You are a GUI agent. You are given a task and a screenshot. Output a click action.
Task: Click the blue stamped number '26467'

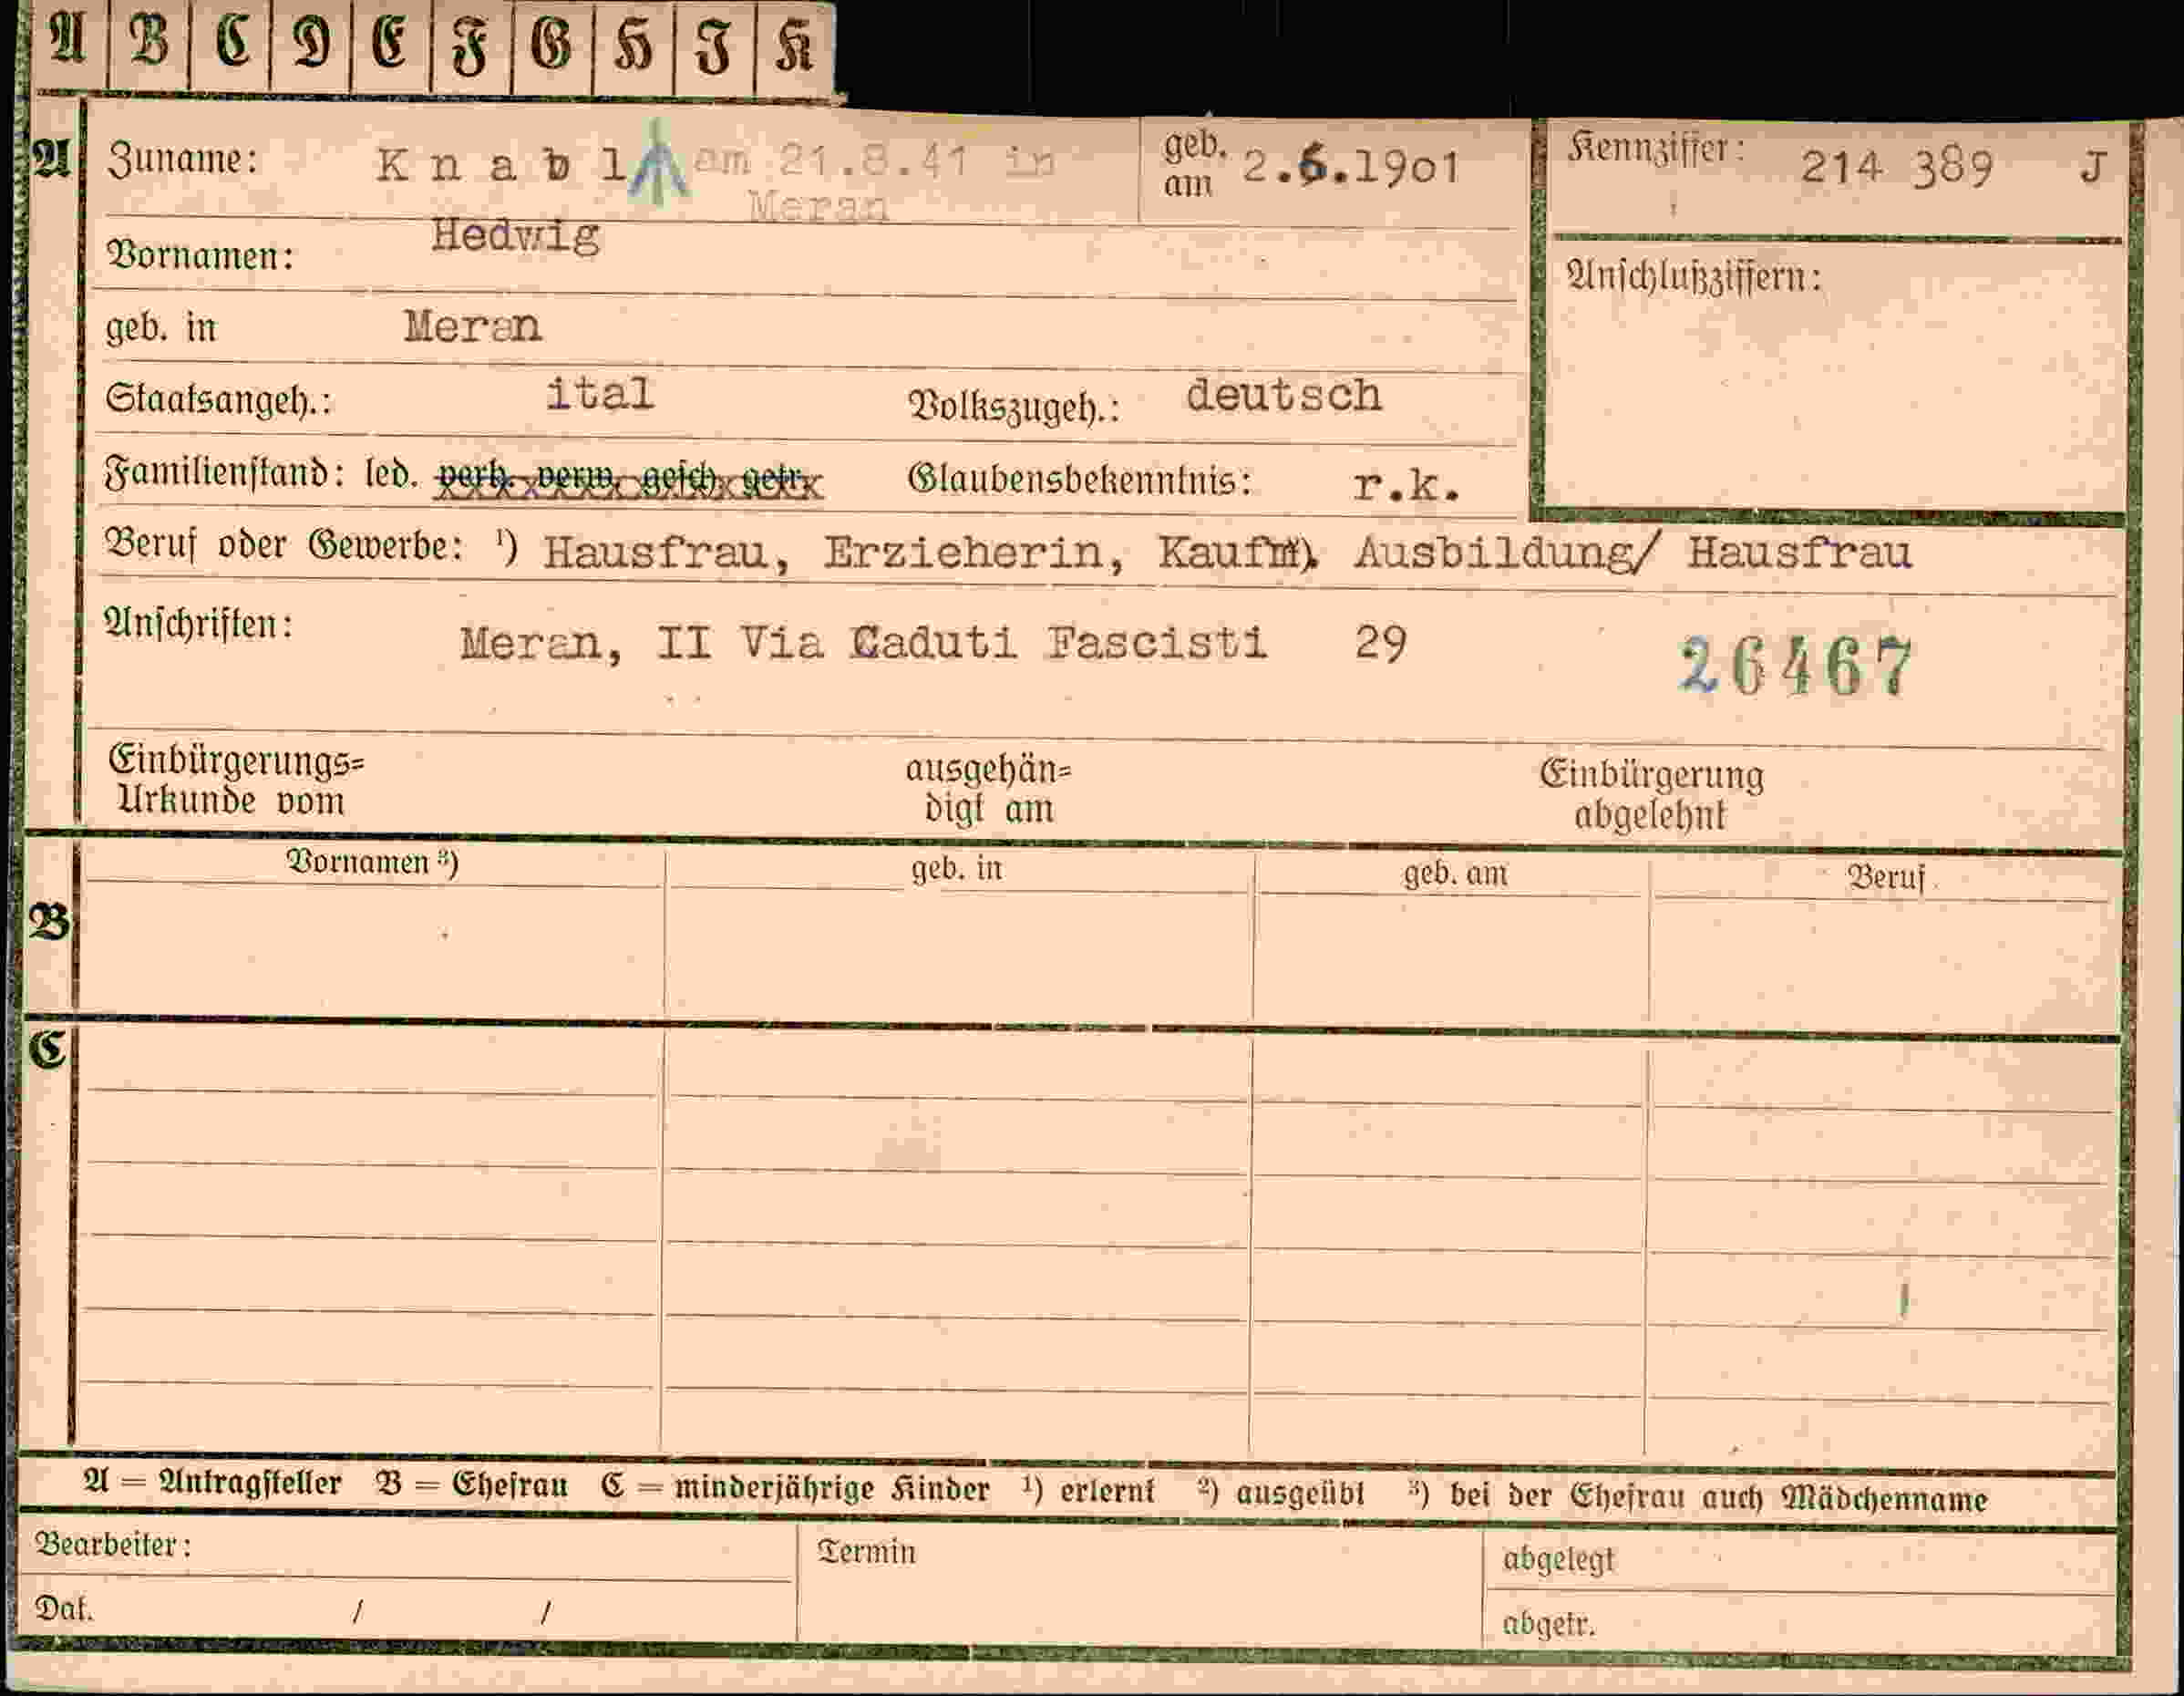[1797, 667]
